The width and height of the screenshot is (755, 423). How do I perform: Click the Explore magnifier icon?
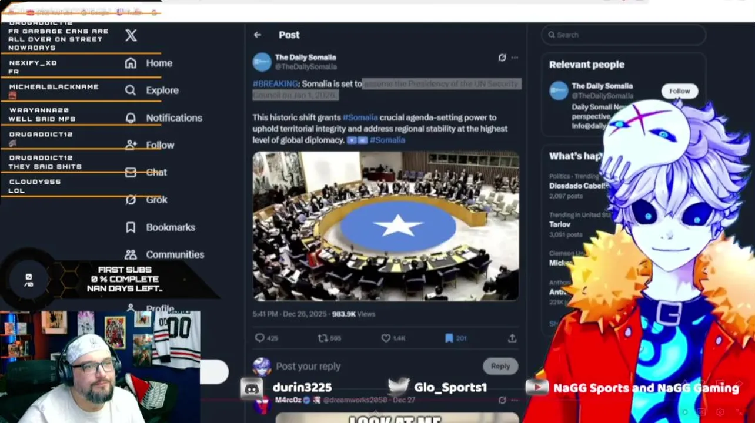click(x=131, y=90)
